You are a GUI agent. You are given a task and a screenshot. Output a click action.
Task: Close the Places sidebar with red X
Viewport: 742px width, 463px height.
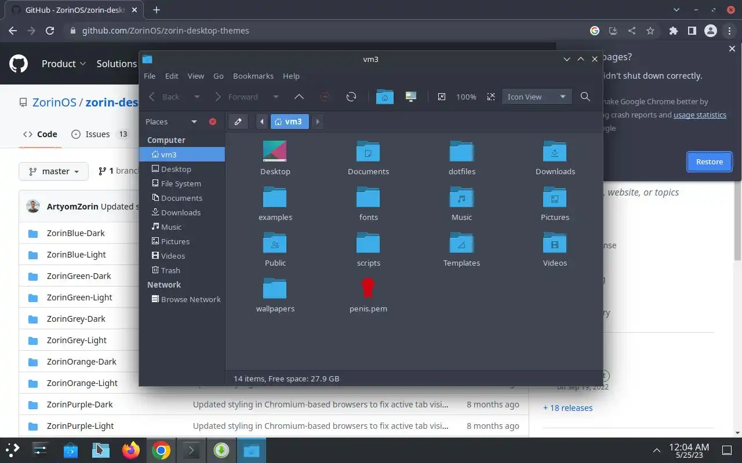pyautogui.click(x=213, y=122)
